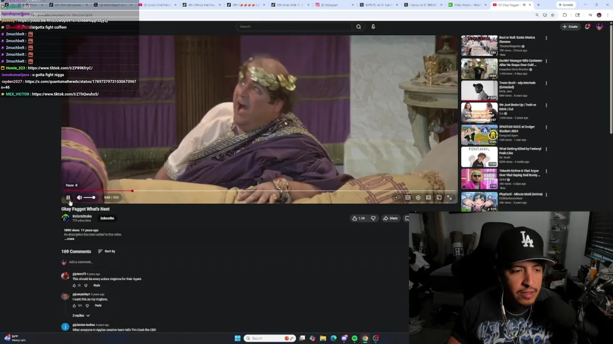Reply to the 'I want this as my ringtone' comment
The height and width of the screenshot is (344, 613).
[x=98, y=305]
